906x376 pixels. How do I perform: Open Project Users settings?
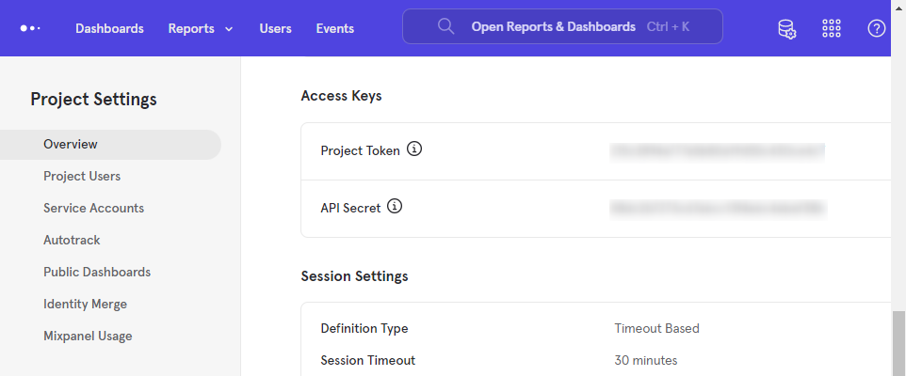(82, 177)
